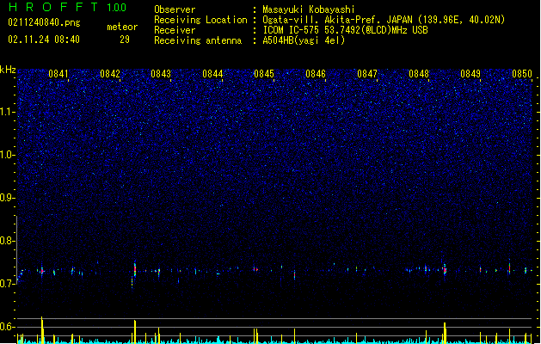Click the red meteor echo after 0842

tap(135, 269)
